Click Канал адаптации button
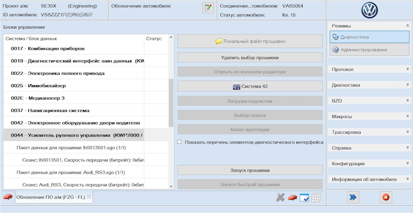The width and height of the screenshot is (413, 213). click(x=250, y=129)
